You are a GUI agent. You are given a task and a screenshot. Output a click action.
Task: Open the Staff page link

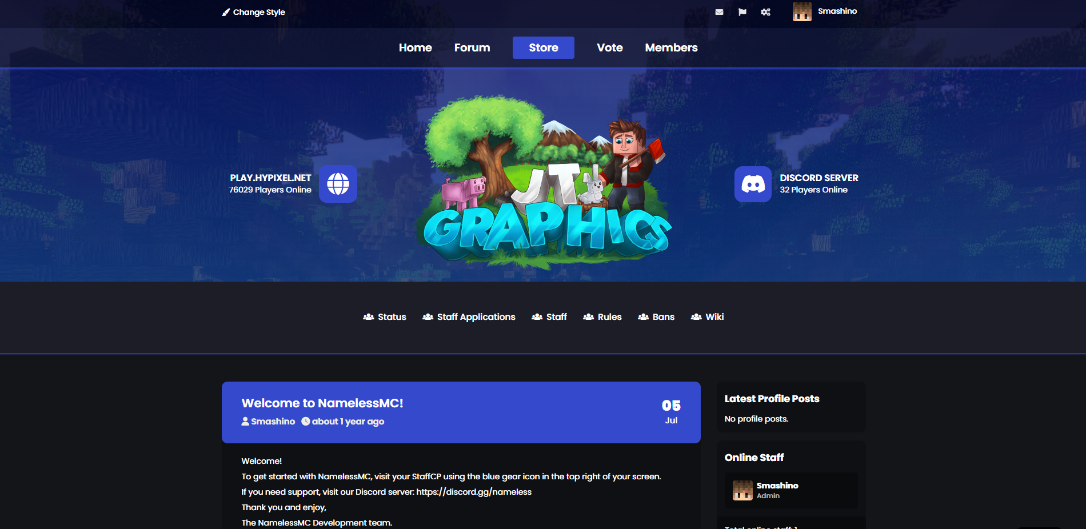click(557, 316)
